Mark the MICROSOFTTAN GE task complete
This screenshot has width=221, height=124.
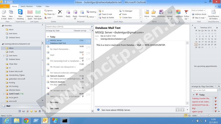point(216,105)
